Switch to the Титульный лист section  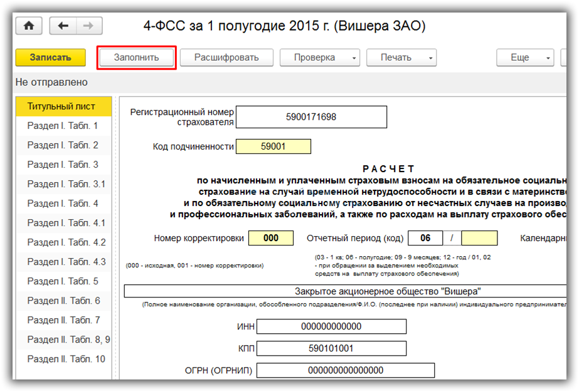tap(63, 106)
